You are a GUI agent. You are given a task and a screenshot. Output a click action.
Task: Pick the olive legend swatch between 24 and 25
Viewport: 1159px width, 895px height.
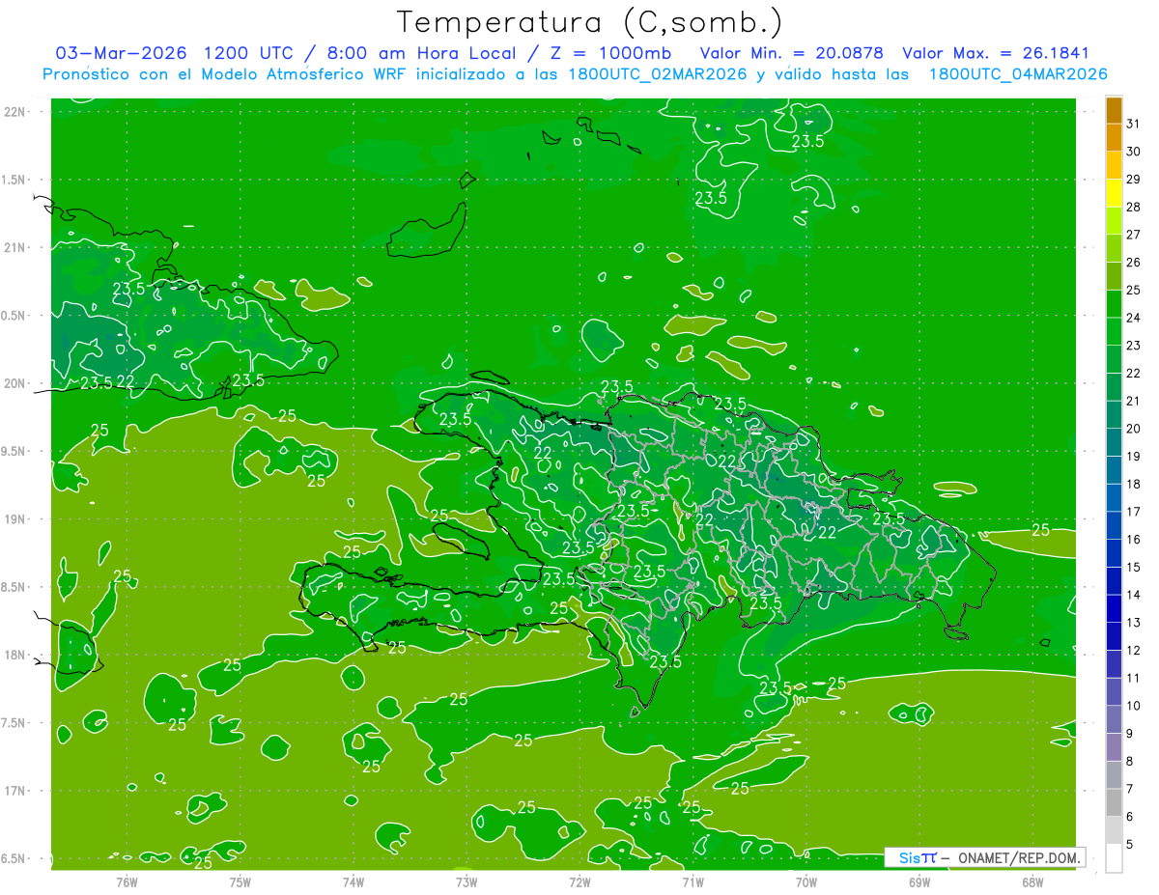tap(1114, 304)
